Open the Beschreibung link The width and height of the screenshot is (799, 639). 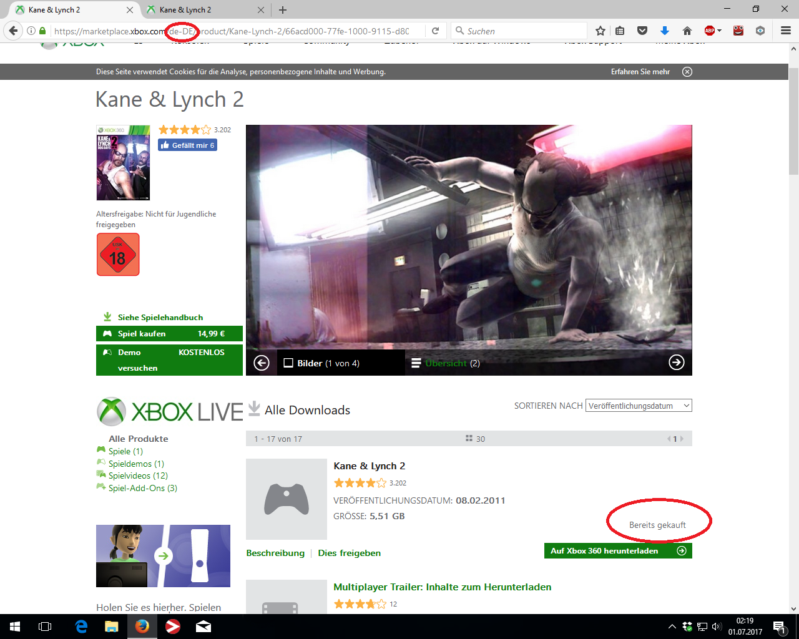tap(275, 553)
